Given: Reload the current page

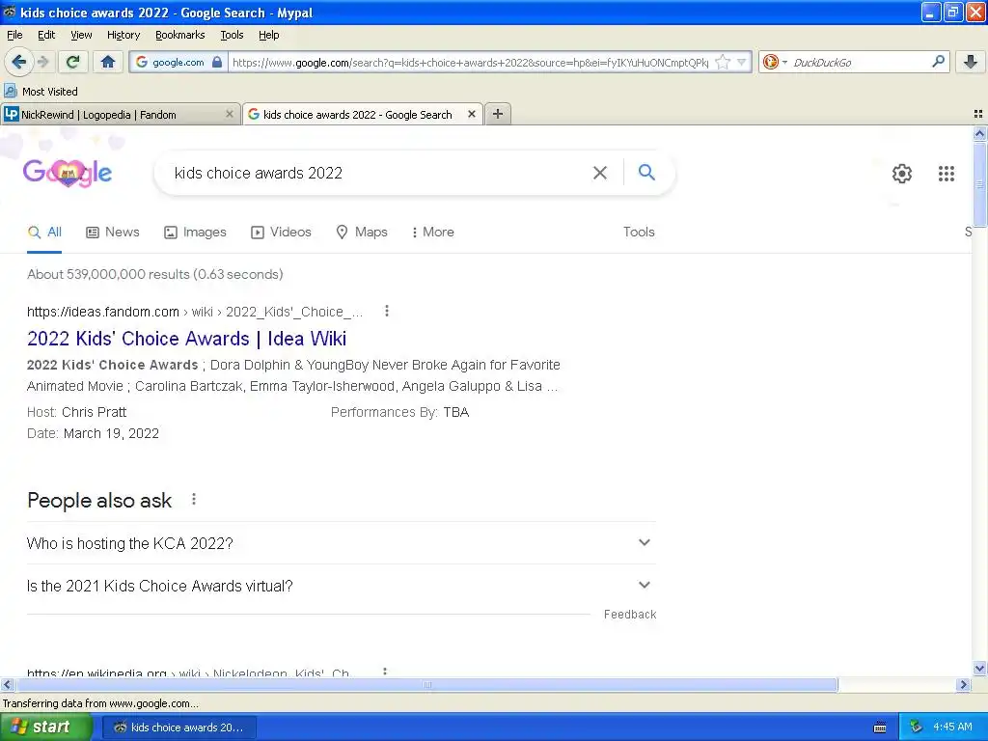Looking at the screenshot, I should coord(72,62).
